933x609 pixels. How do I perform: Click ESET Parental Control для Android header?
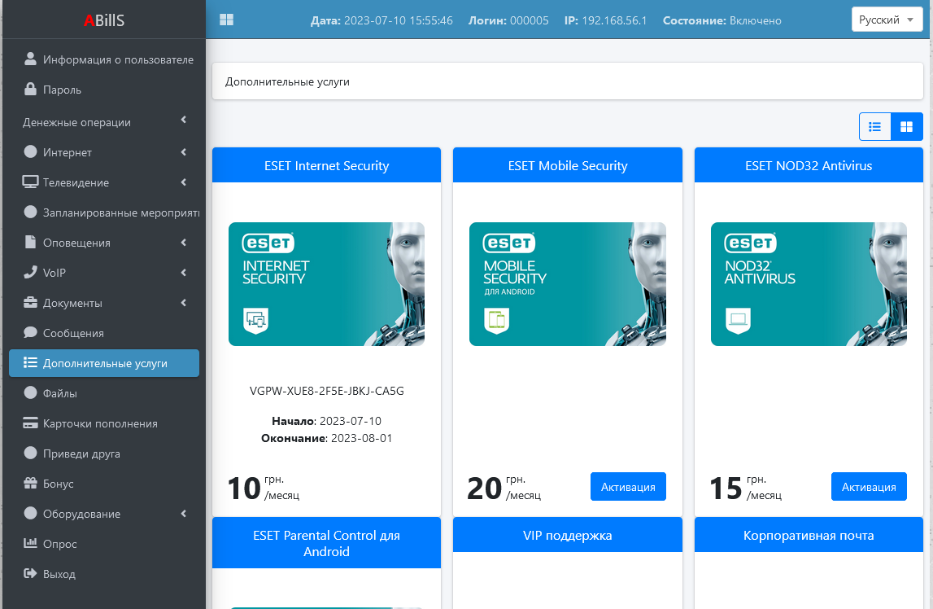pos(327,543)
